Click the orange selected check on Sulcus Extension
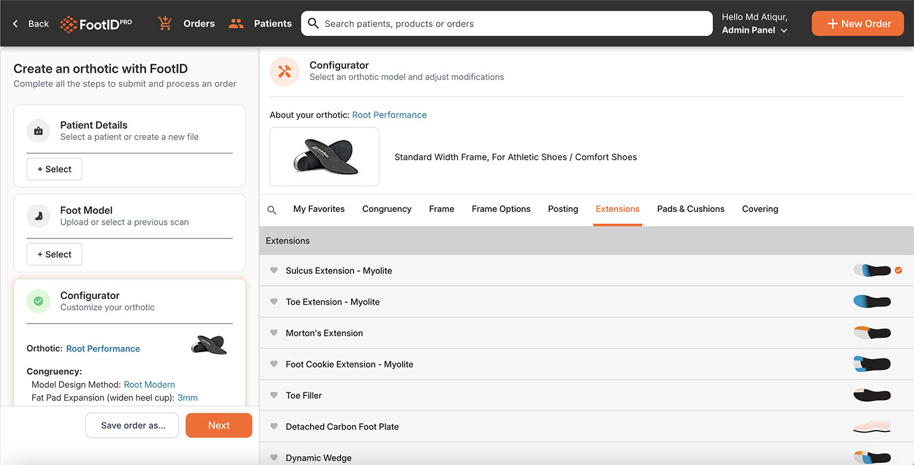 click(898, 270)
